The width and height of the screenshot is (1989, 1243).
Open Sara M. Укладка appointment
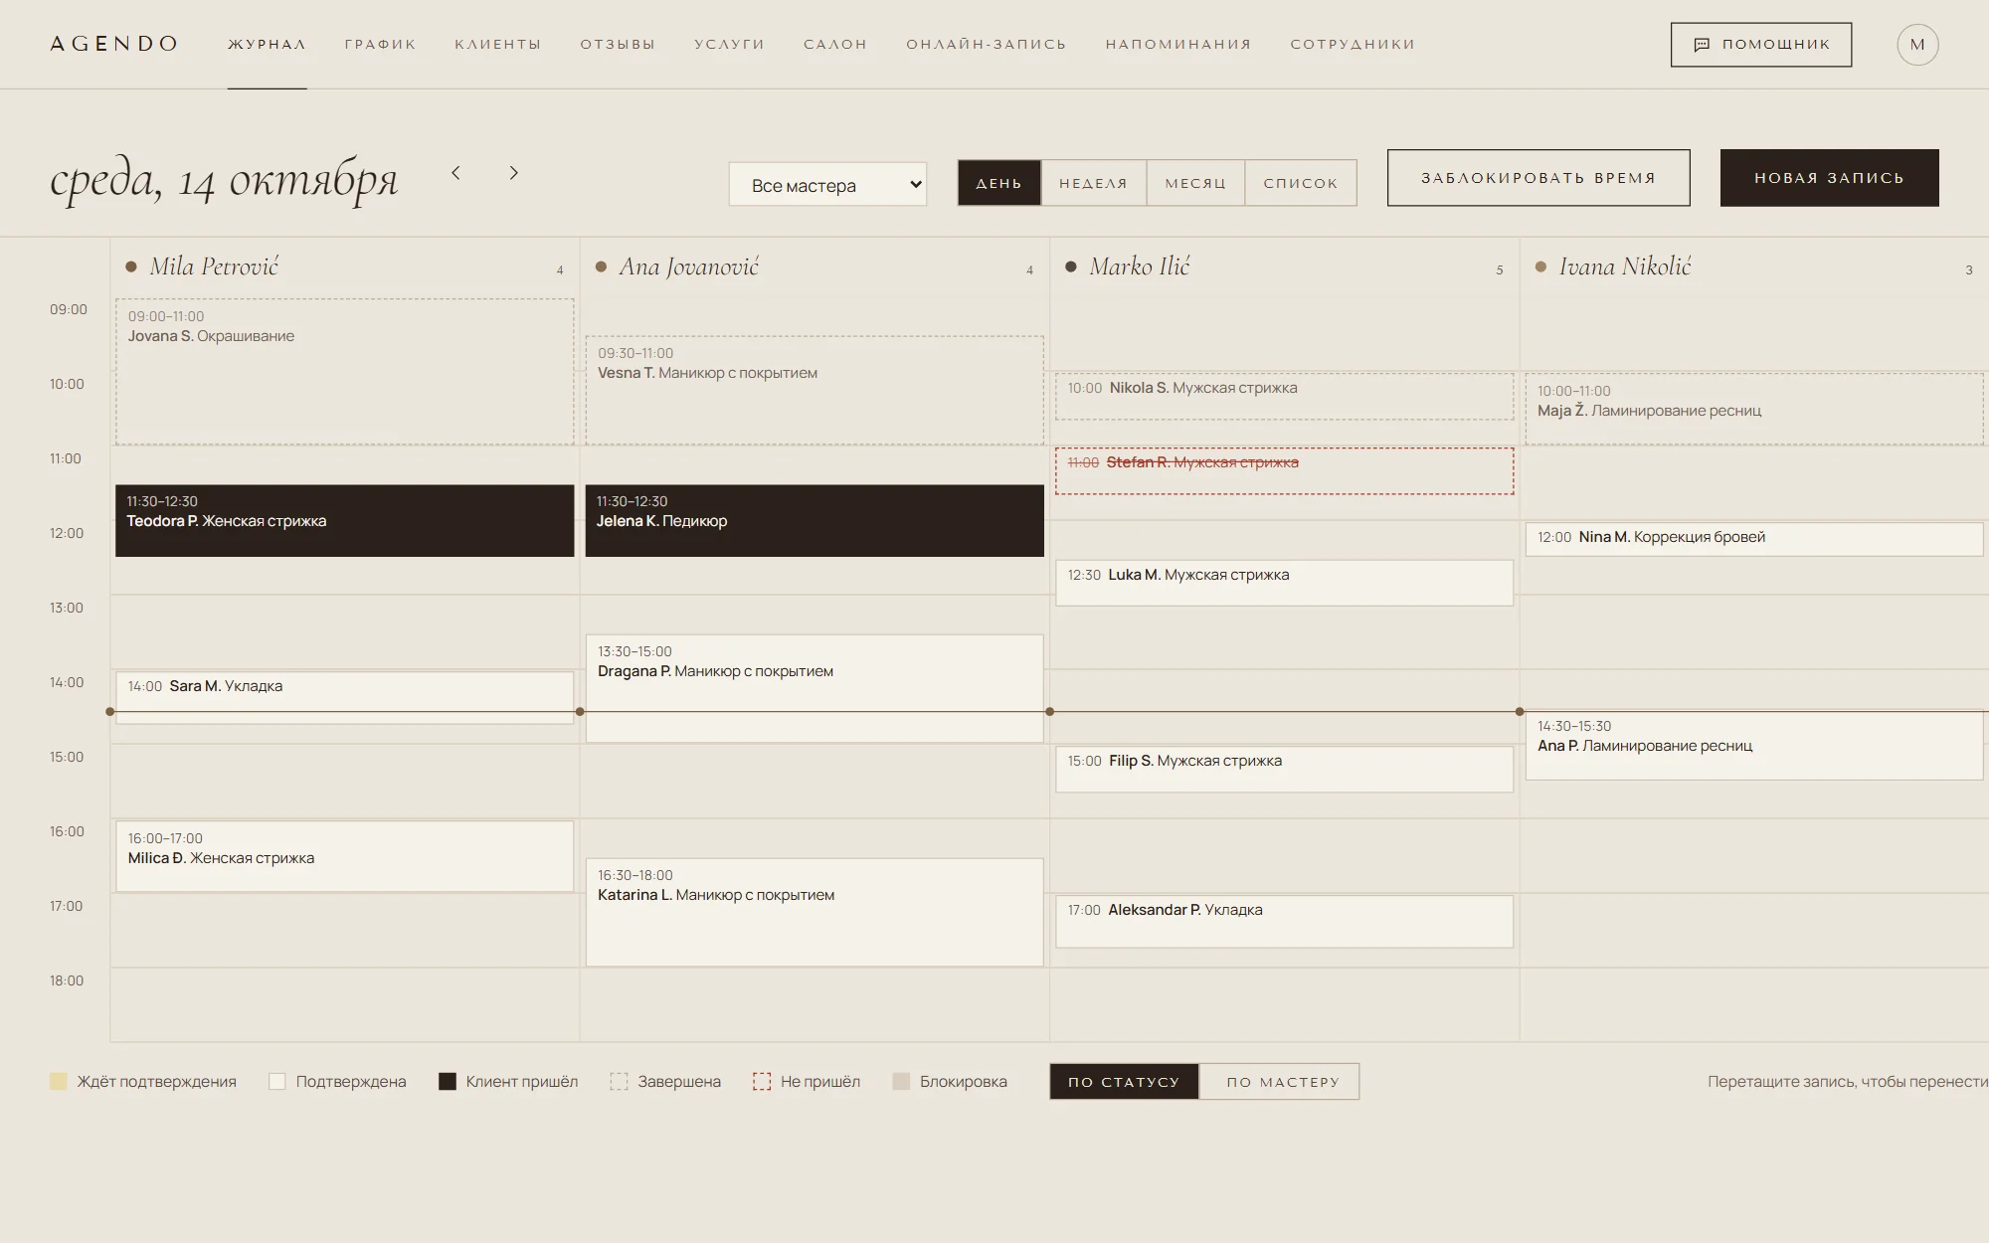(x=345, y=698)
